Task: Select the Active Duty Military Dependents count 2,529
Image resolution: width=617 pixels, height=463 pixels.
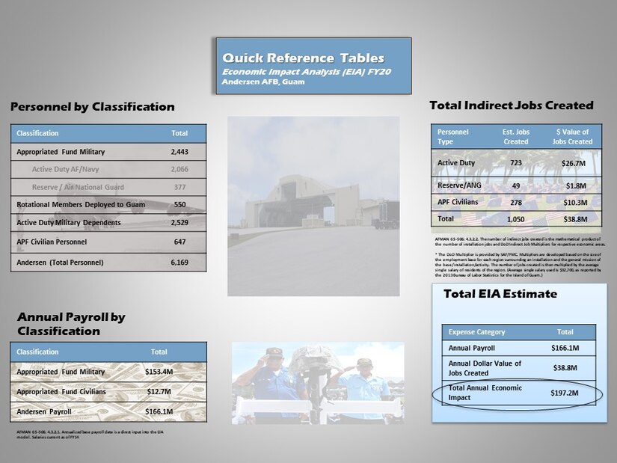Action: (179, 222)
